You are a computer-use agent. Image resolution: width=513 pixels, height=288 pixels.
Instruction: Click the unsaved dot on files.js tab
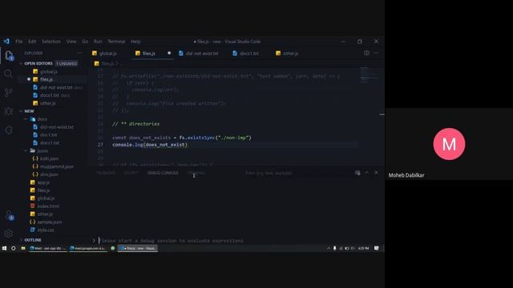click(x=169, y=53)
